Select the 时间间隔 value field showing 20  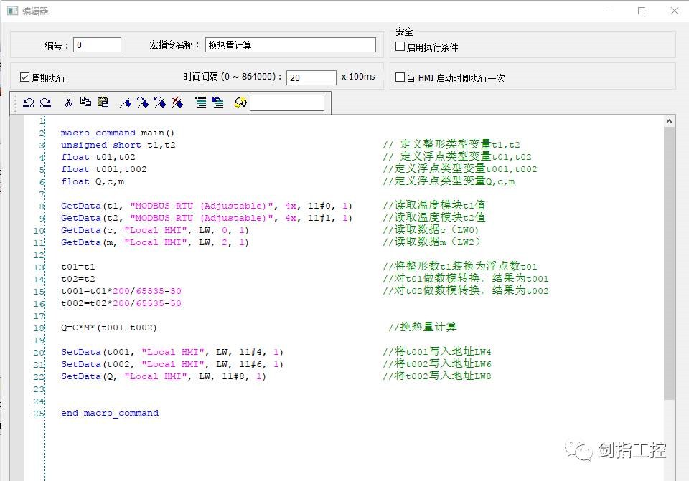click(310, 77)
